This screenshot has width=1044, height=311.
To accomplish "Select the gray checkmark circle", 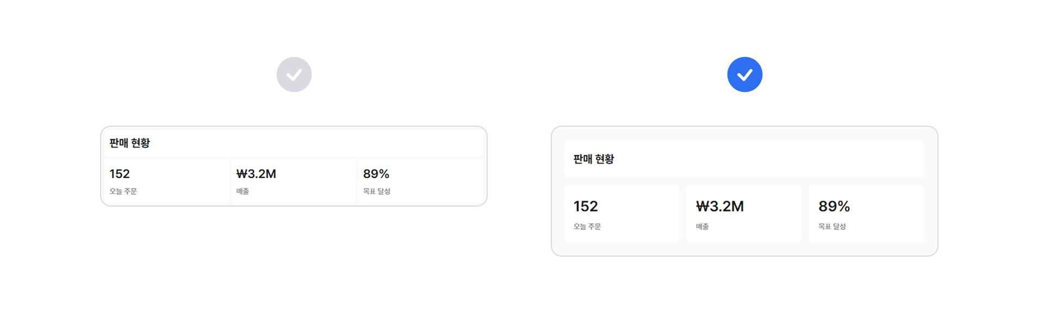I will click(x=294, y=74).
